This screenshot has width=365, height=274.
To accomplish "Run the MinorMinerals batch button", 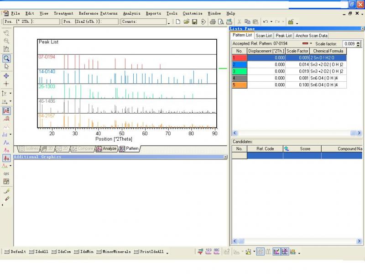I will tap(113, 252).
